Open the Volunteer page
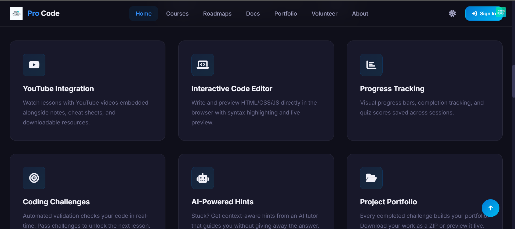The height and width of the screenshot is (229, 515). click(x=324, y=14)
